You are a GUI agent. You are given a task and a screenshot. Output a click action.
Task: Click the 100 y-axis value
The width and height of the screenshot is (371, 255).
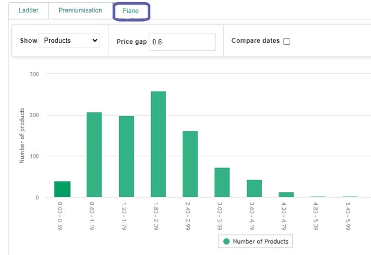pyautogui.click(x=34, y=157)
